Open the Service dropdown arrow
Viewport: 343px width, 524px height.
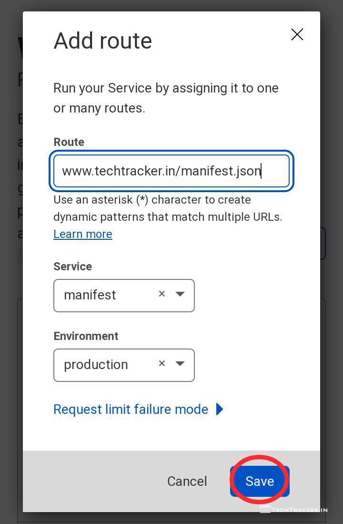[x=180, y=294]
